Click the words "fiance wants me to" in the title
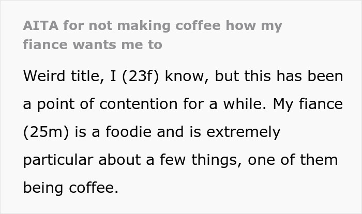Image resolution: width=362 pixels, height=214 pixels. point(93,45)
